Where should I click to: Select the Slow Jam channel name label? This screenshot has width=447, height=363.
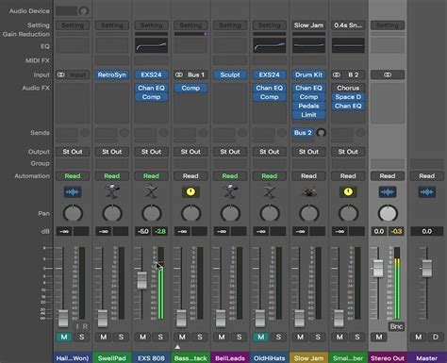[x=308, y=358]
